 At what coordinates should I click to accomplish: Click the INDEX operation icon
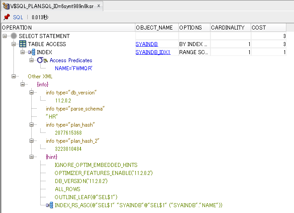[x=32, y=52]
